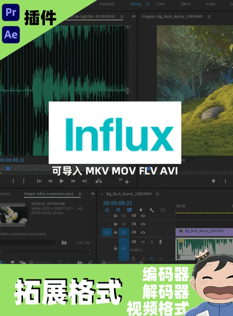Close Big_Buck_Bunny sequence tab
Viewport: 233px width, 316px height.
point(102,194)
